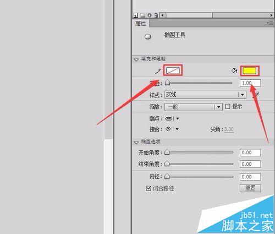Click the 开始角度 value field 0.00
Image resolution: width=275 pixels, height=234 pixels.
click(250, 153)
